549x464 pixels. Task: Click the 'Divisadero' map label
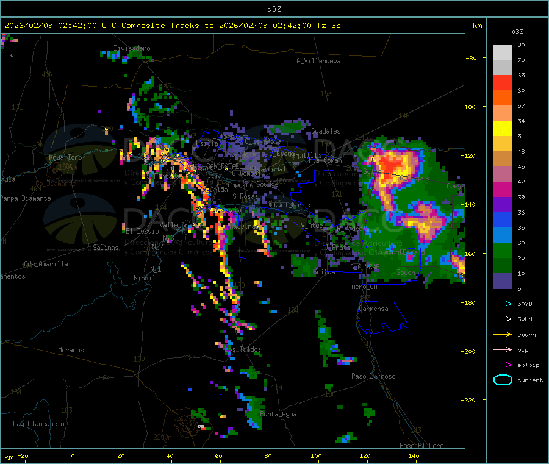(x=132, y=48)
